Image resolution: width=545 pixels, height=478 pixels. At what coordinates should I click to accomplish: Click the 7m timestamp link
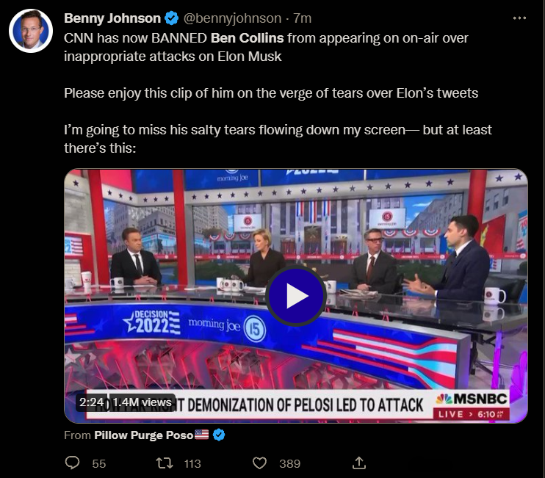[302, 18]
